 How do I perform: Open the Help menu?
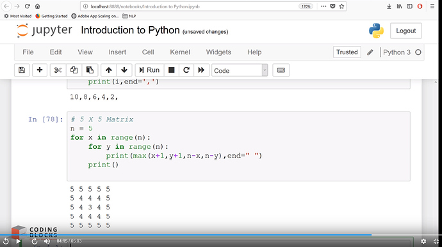click(254, 52)
